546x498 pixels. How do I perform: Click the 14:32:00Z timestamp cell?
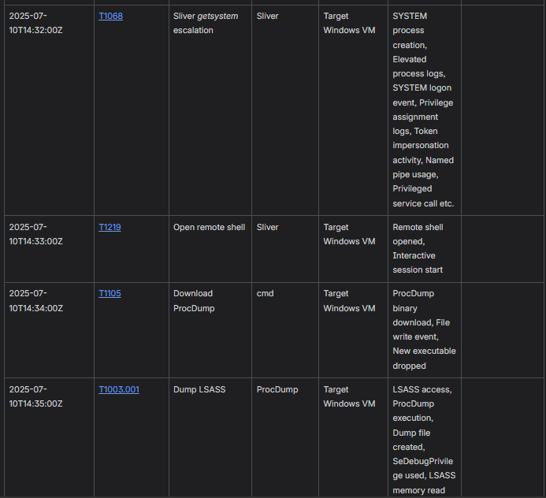click(35, 23)
